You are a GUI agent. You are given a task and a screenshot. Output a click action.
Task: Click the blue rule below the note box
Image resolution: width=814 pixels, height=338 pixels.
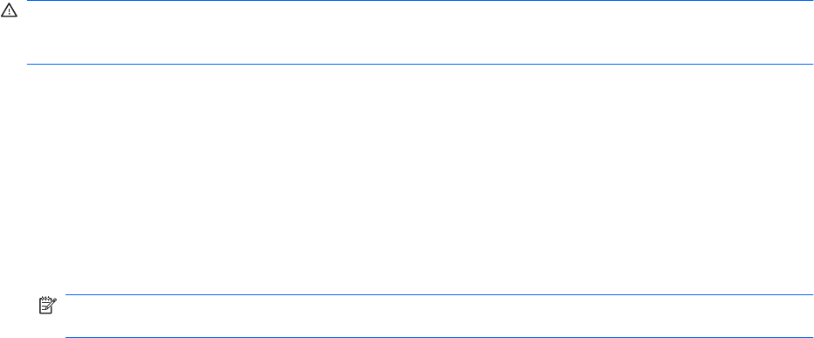[439, 337]
